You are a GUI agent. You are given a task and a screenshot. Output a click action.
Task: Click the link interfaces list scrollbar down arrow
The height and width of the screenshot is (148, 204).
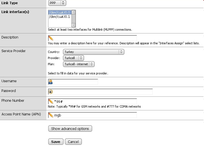(74, 25)
